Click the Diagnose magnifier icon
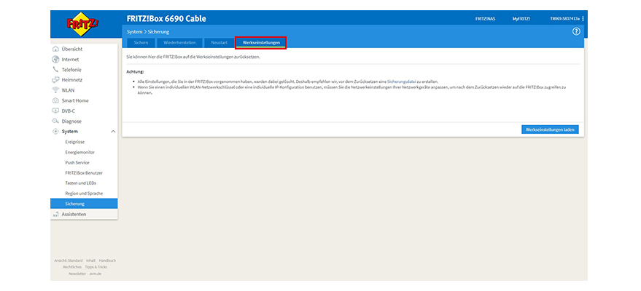This screenshot has width=641, height=291. pyautogui.click(x=56, y=121)
